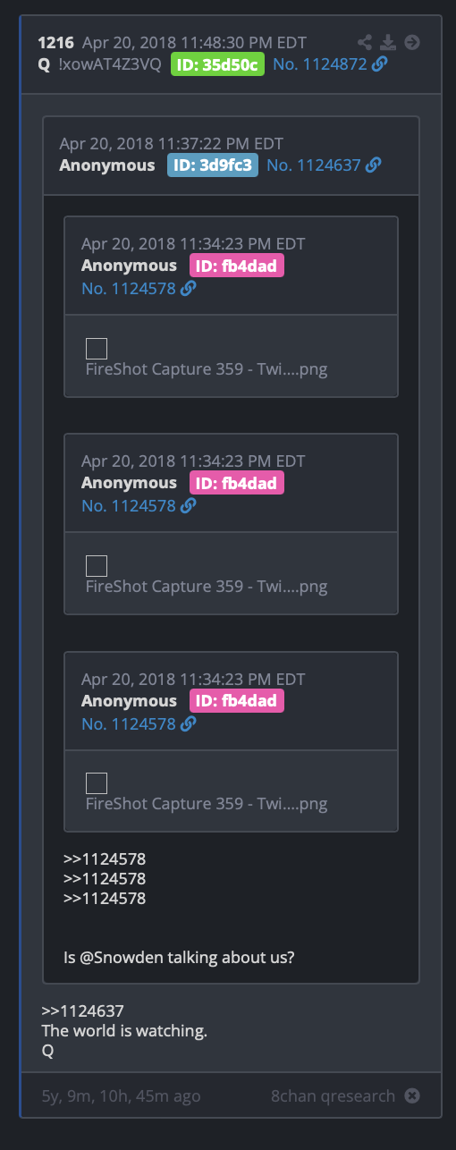Image resolution: width=456 pixels, height=1150 pixels.
Task: Select the green ID: 35d50c badge
Action: coord(218,64)
